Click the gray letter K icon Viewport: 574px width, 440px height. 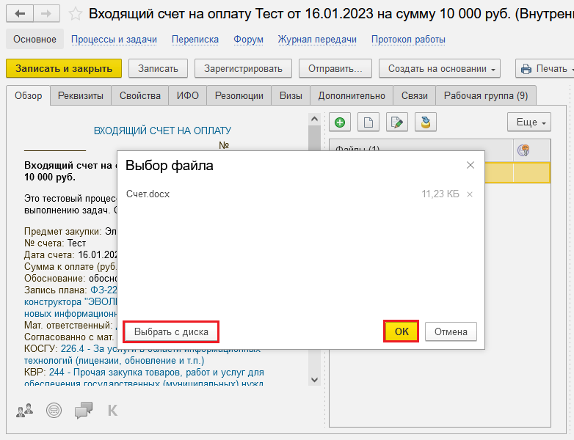coord(112,410)
